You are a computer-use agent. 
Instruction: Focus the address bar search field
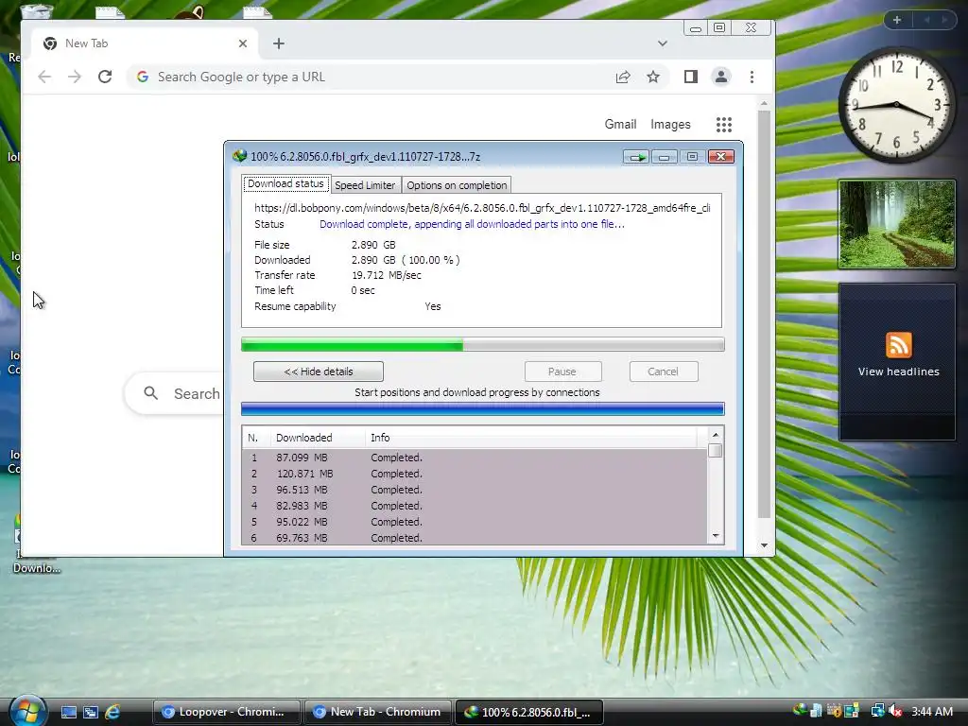point(383,77)
